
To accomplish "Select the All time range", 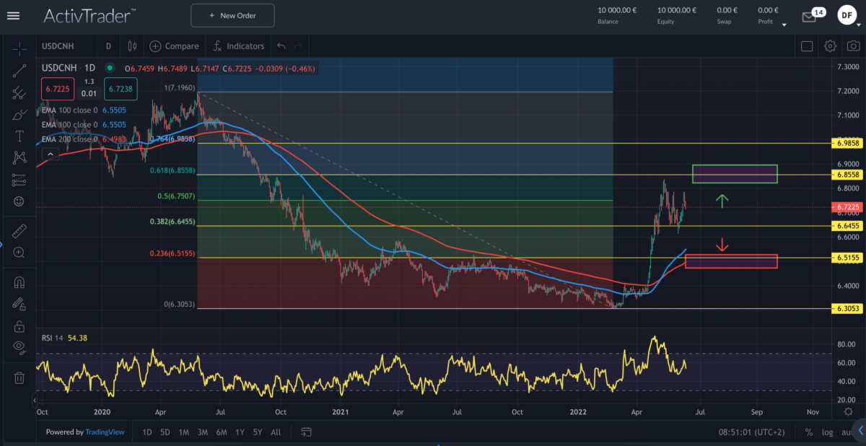I will 276,432.
